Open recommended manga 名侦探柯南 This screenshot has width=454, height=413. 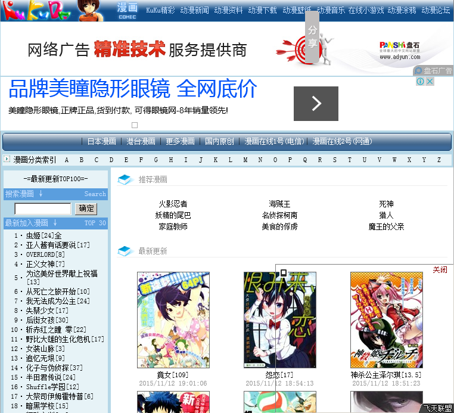coord(279,215)
